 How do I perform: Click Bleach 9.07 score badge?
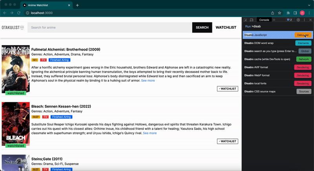36,117
